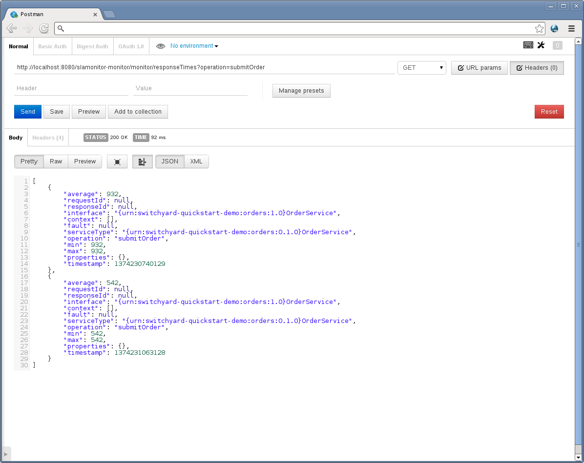Viewport: 584px width, 463px height.
Task: Click the URL params button
Action: (480, 68)
